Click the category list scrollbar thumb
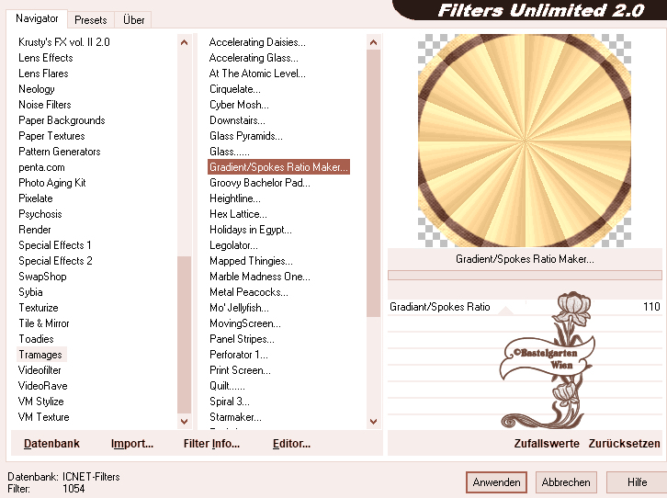The height and width of the screenshot is (498, 667). click(x=184, y=334)
